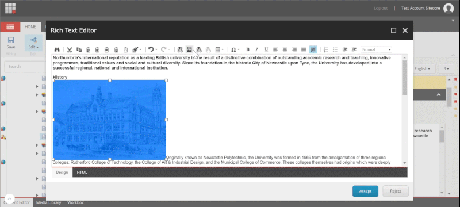This screenshot has height=207, width=460.
Task: Center align the text
Action: point(285,49)
